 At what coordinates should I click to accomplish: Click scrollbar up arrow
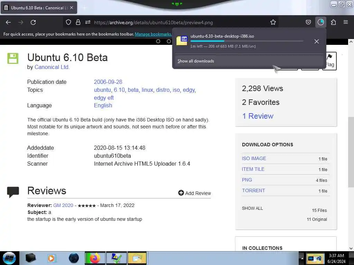(351, 42)
